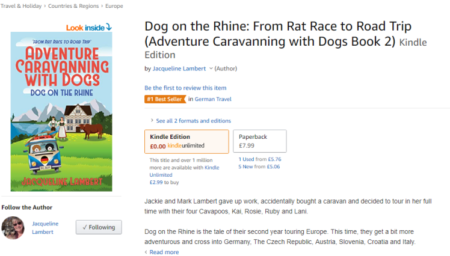Open the German Travel category link

click(x=213, y=99)
